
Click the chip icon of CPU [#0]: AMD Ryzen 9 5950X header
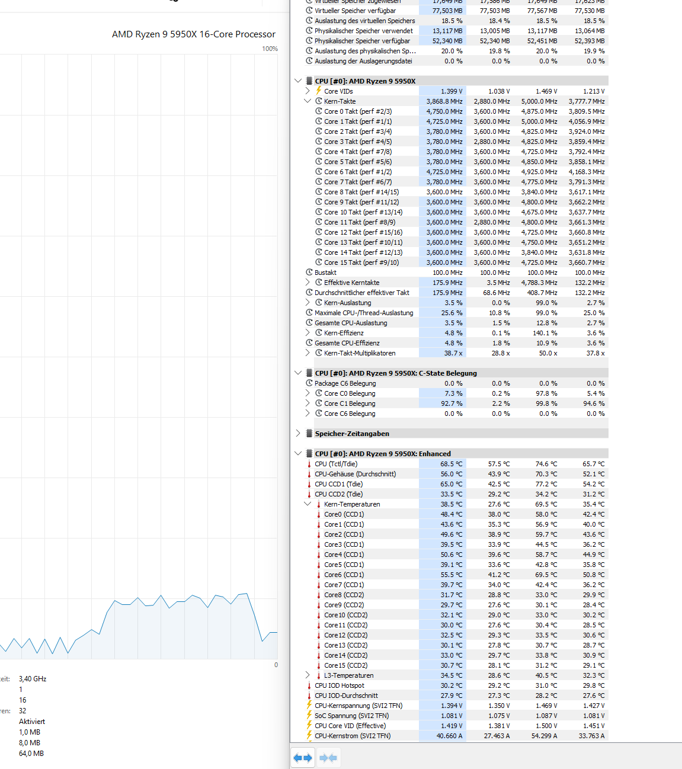309,81
